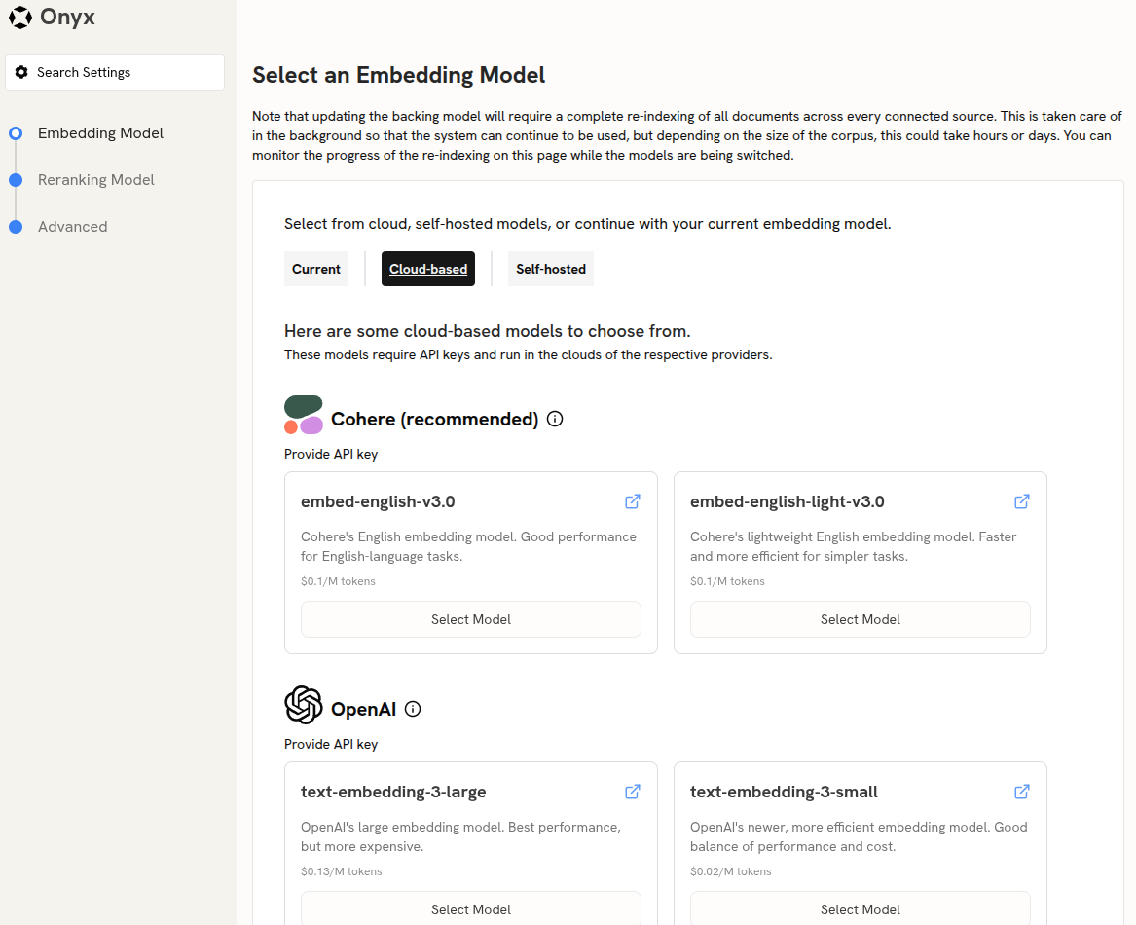The image size is (1136, 925).
Task: Go to the Advanced step
Action: click(72, 227)
